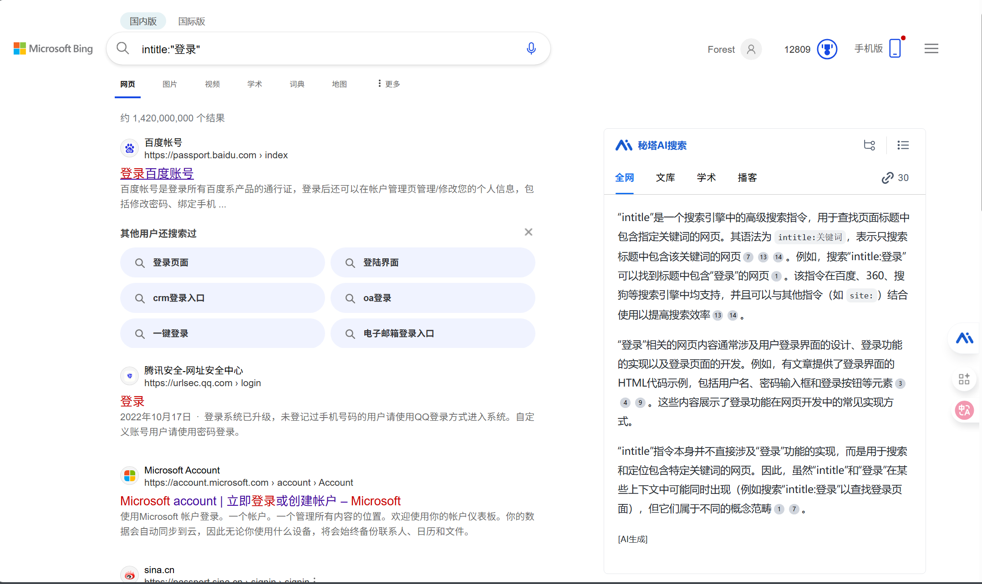
Task: Click the microphone voice search icon
Action: click(x=531, y=48)
